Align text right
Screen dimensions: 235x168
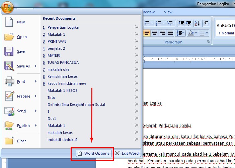pos(162,33)
